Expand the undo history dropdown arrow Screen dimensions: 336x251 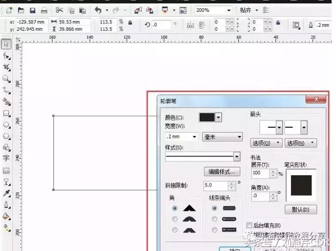107,10
